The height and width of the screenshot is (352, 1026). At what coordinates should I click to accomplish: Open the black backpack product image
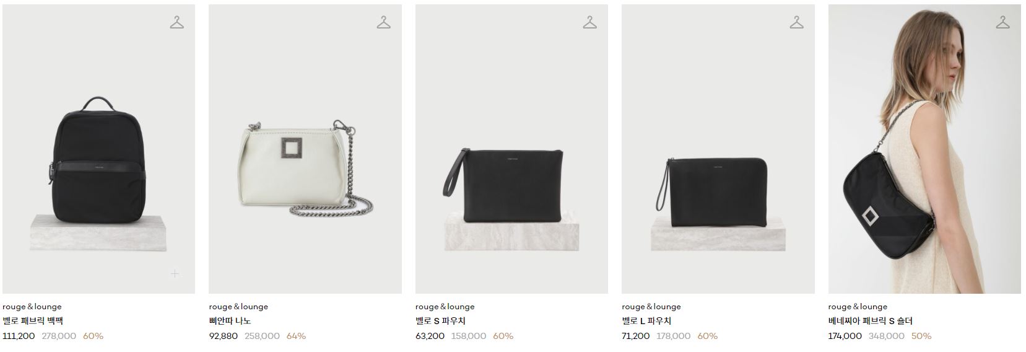point(98,149)
